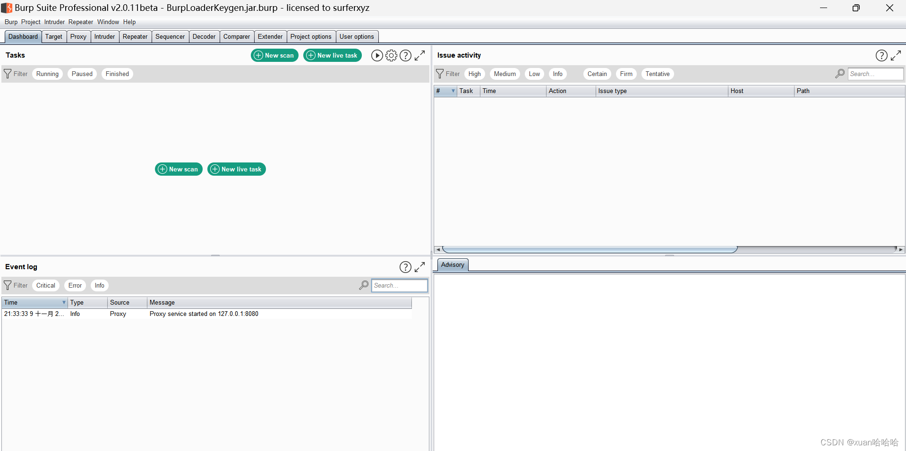Click the resume/pause task execution play icon
906x451 pixels.
pos(377,56)
